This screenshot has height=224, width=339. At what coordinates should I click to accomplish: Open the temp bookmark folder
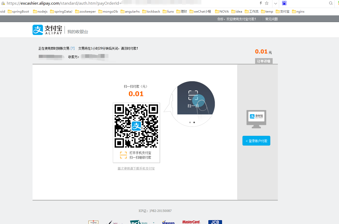click(x=267, y=12)
